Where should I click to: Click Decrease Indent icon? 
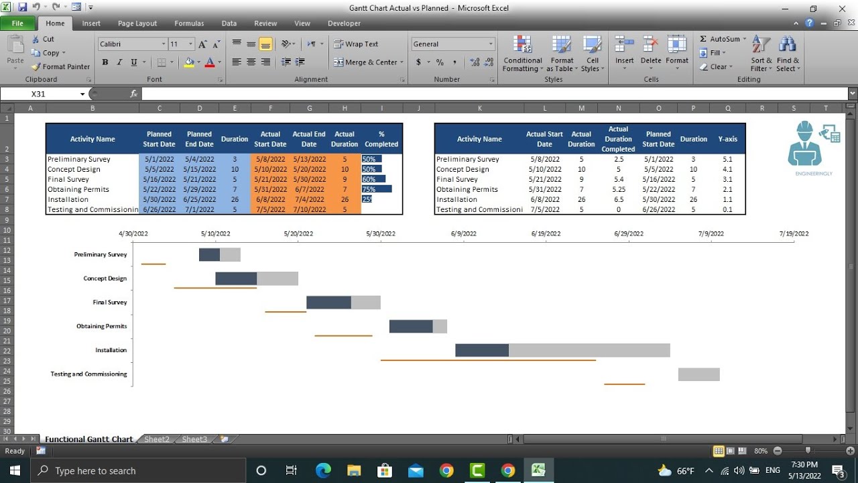click(x=287, y=62)
